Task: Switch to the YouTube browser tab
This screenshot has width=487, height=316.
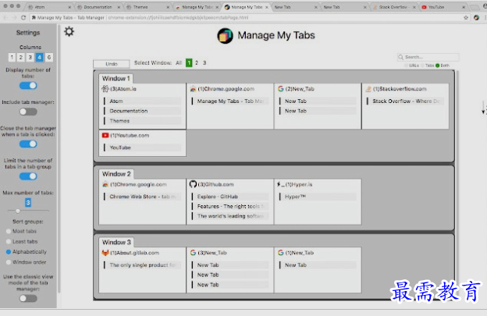Action: [x=443, y=7]
